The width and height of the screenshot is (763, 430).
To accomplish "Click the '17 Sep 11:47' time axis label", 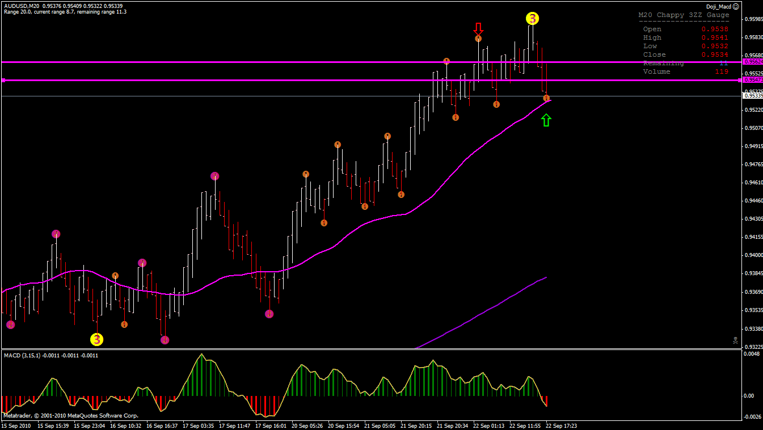I will pyautogui.click(x=235, y=425).
